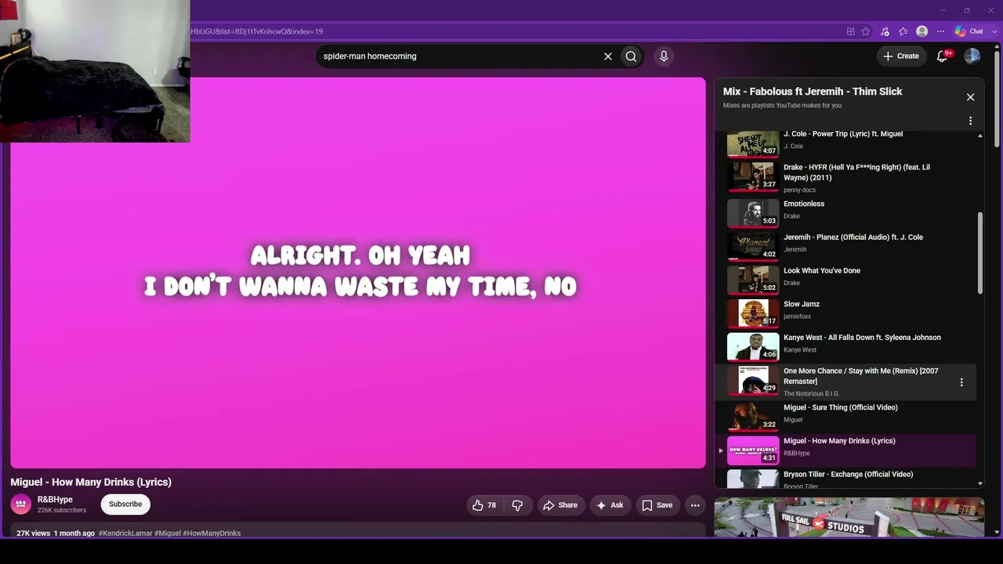This screenshot has width=1003, height=564.
Task: Open the #KendrickLamar hashtag
Action: pyautogui.click(x=125, y=533)
